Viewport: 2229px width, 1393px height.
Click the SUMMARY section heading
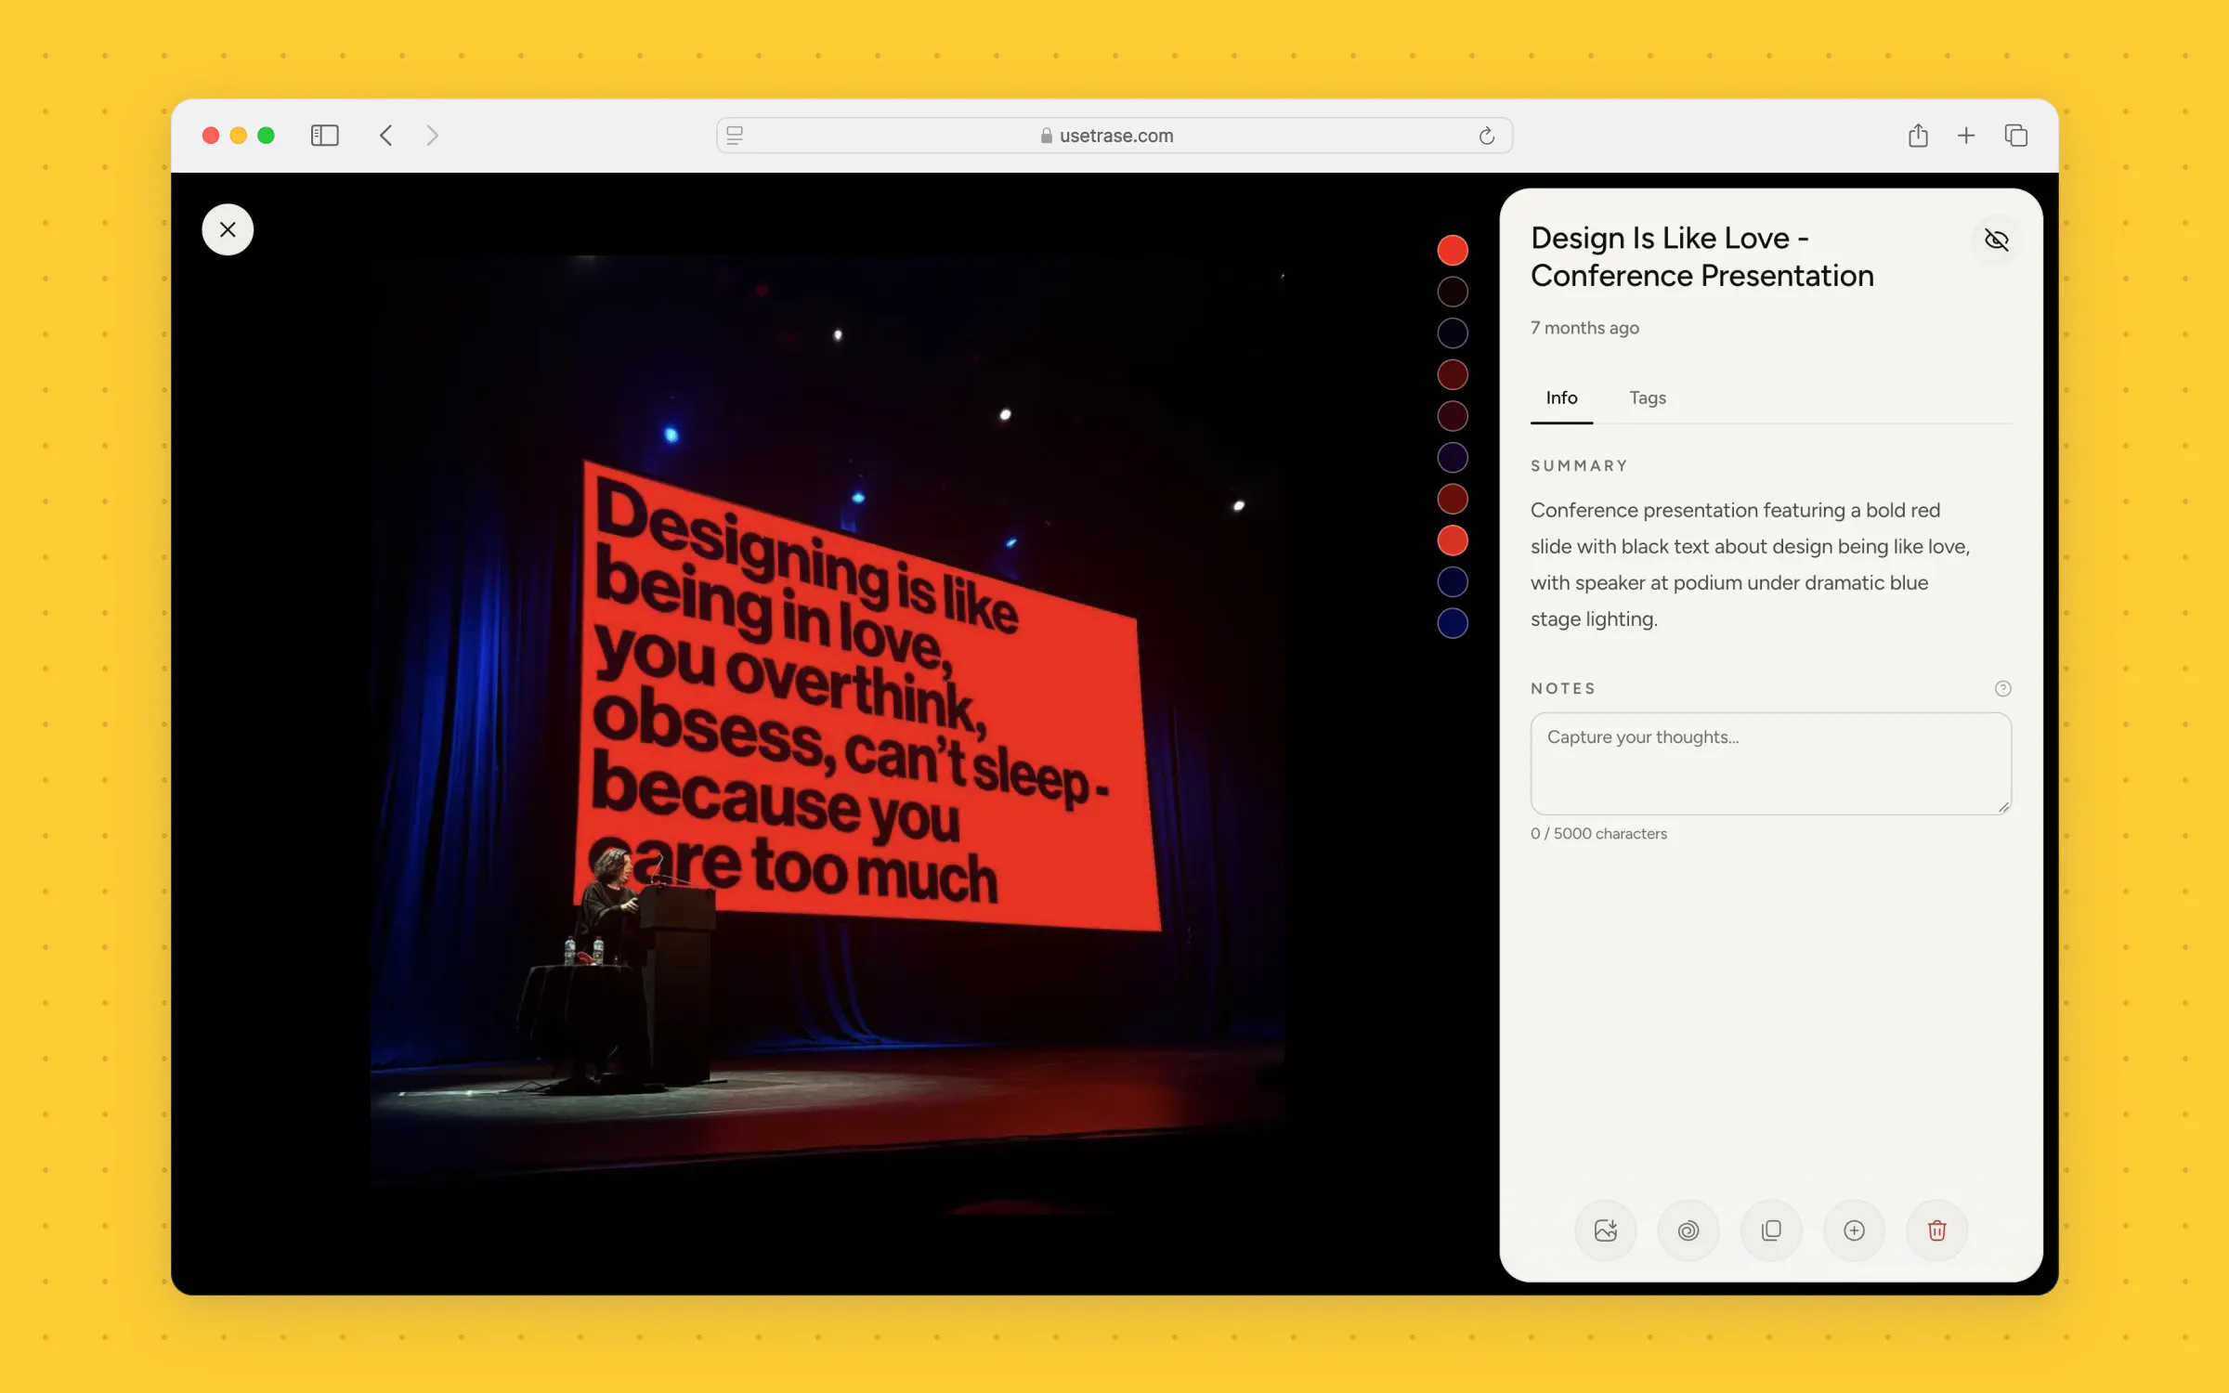click(1579, 466)
